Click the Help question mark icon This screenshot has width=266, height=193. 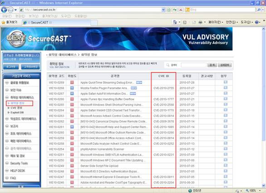[x=256, y=22]
